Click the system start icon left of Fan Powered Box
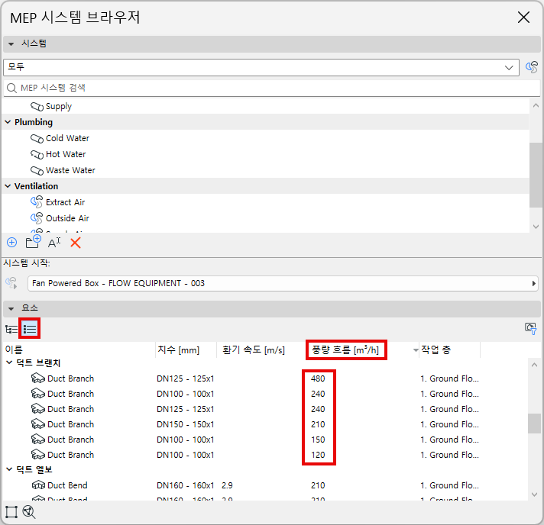 point(11,283)
